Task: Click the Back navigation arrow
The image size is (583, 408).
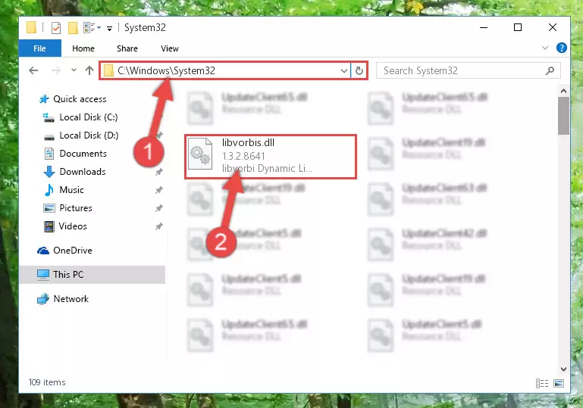Action: point(33,70)
